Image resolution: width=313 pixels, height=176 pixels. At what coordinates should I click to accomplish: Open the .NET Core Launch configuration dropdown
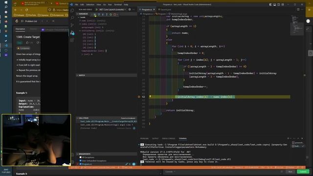(112, 10)
